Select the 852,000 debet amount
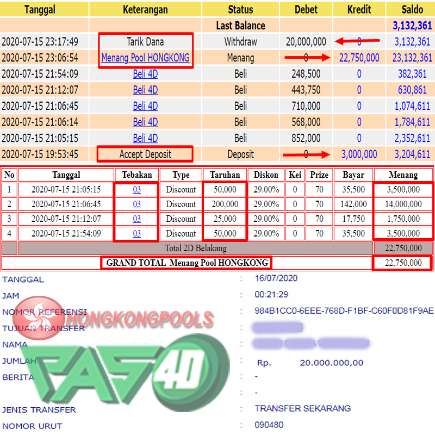 (x=306, y=138)
